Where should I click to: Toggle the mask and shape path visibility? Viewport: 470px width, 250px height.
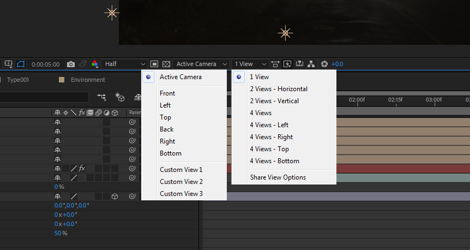(x=21, y=64)
